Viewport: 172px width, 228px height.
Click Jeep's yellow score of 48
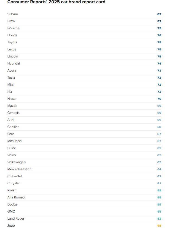pos(159,226)
